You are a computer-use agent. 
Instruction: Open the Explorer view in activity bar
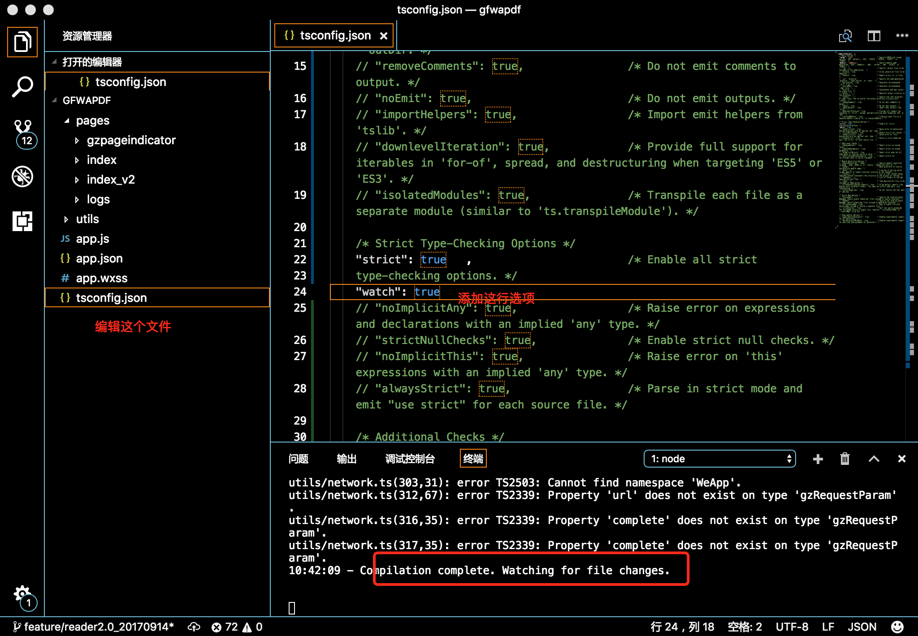click(x=22, y=42)
